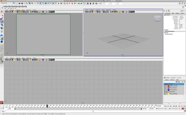
Task: Open the Character Set dropdown arrow
Action: coord(170,108)
